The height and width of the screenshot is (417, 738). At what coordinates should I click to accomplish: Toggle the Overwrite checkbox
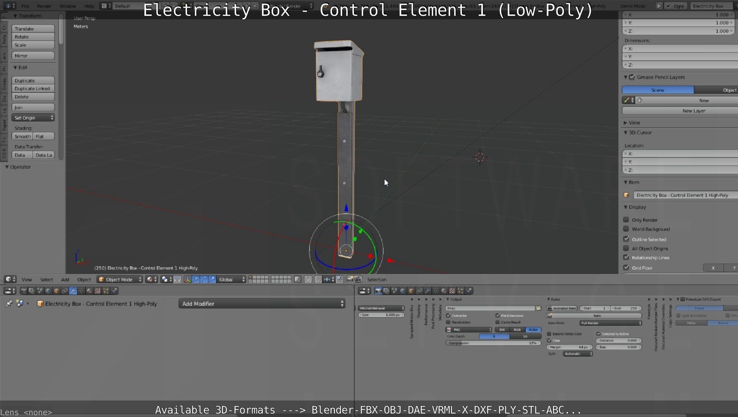click(x=448, y=316)
